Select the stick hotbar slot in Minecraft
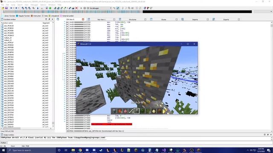Image resolution: width=273 pixels, height=153 pixels. (x=131, y=111)
